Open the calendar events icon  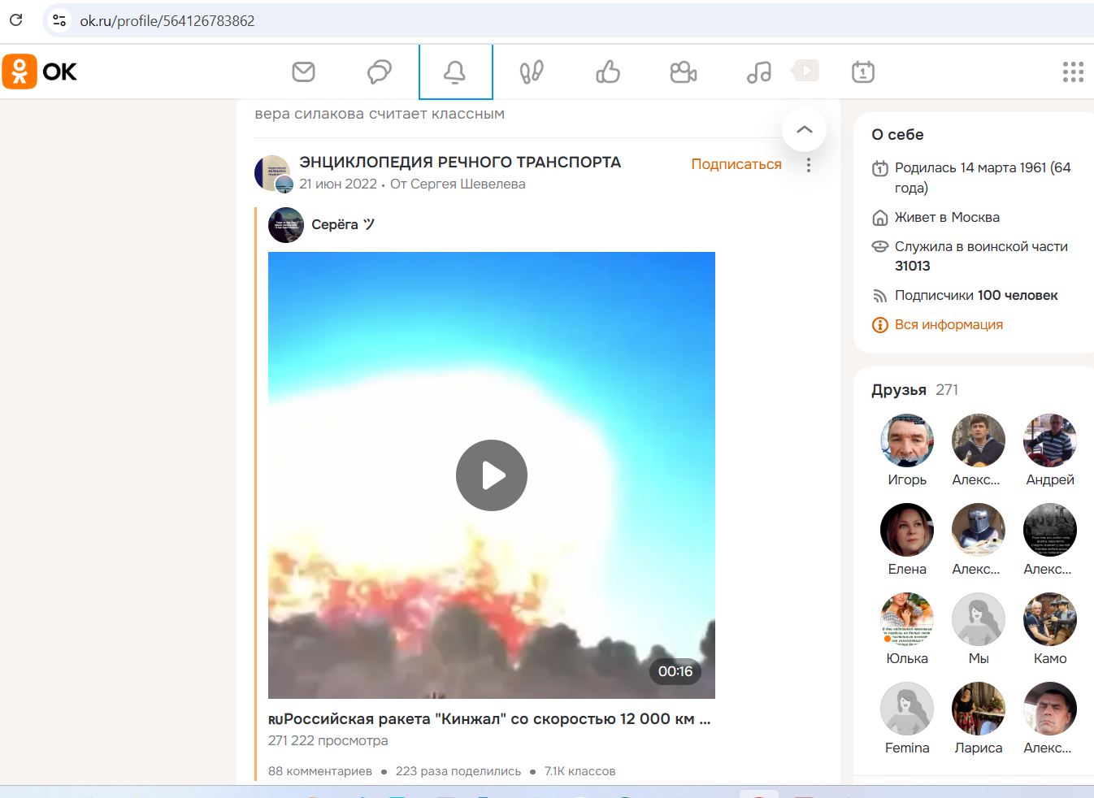point(862,72)
